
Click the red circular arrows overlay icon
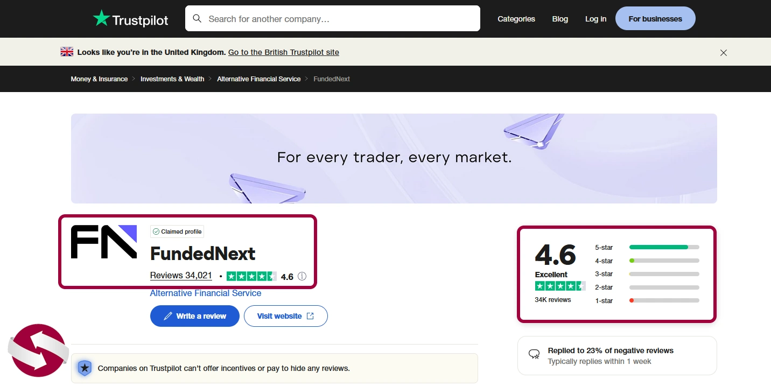[x=37, y=350]
